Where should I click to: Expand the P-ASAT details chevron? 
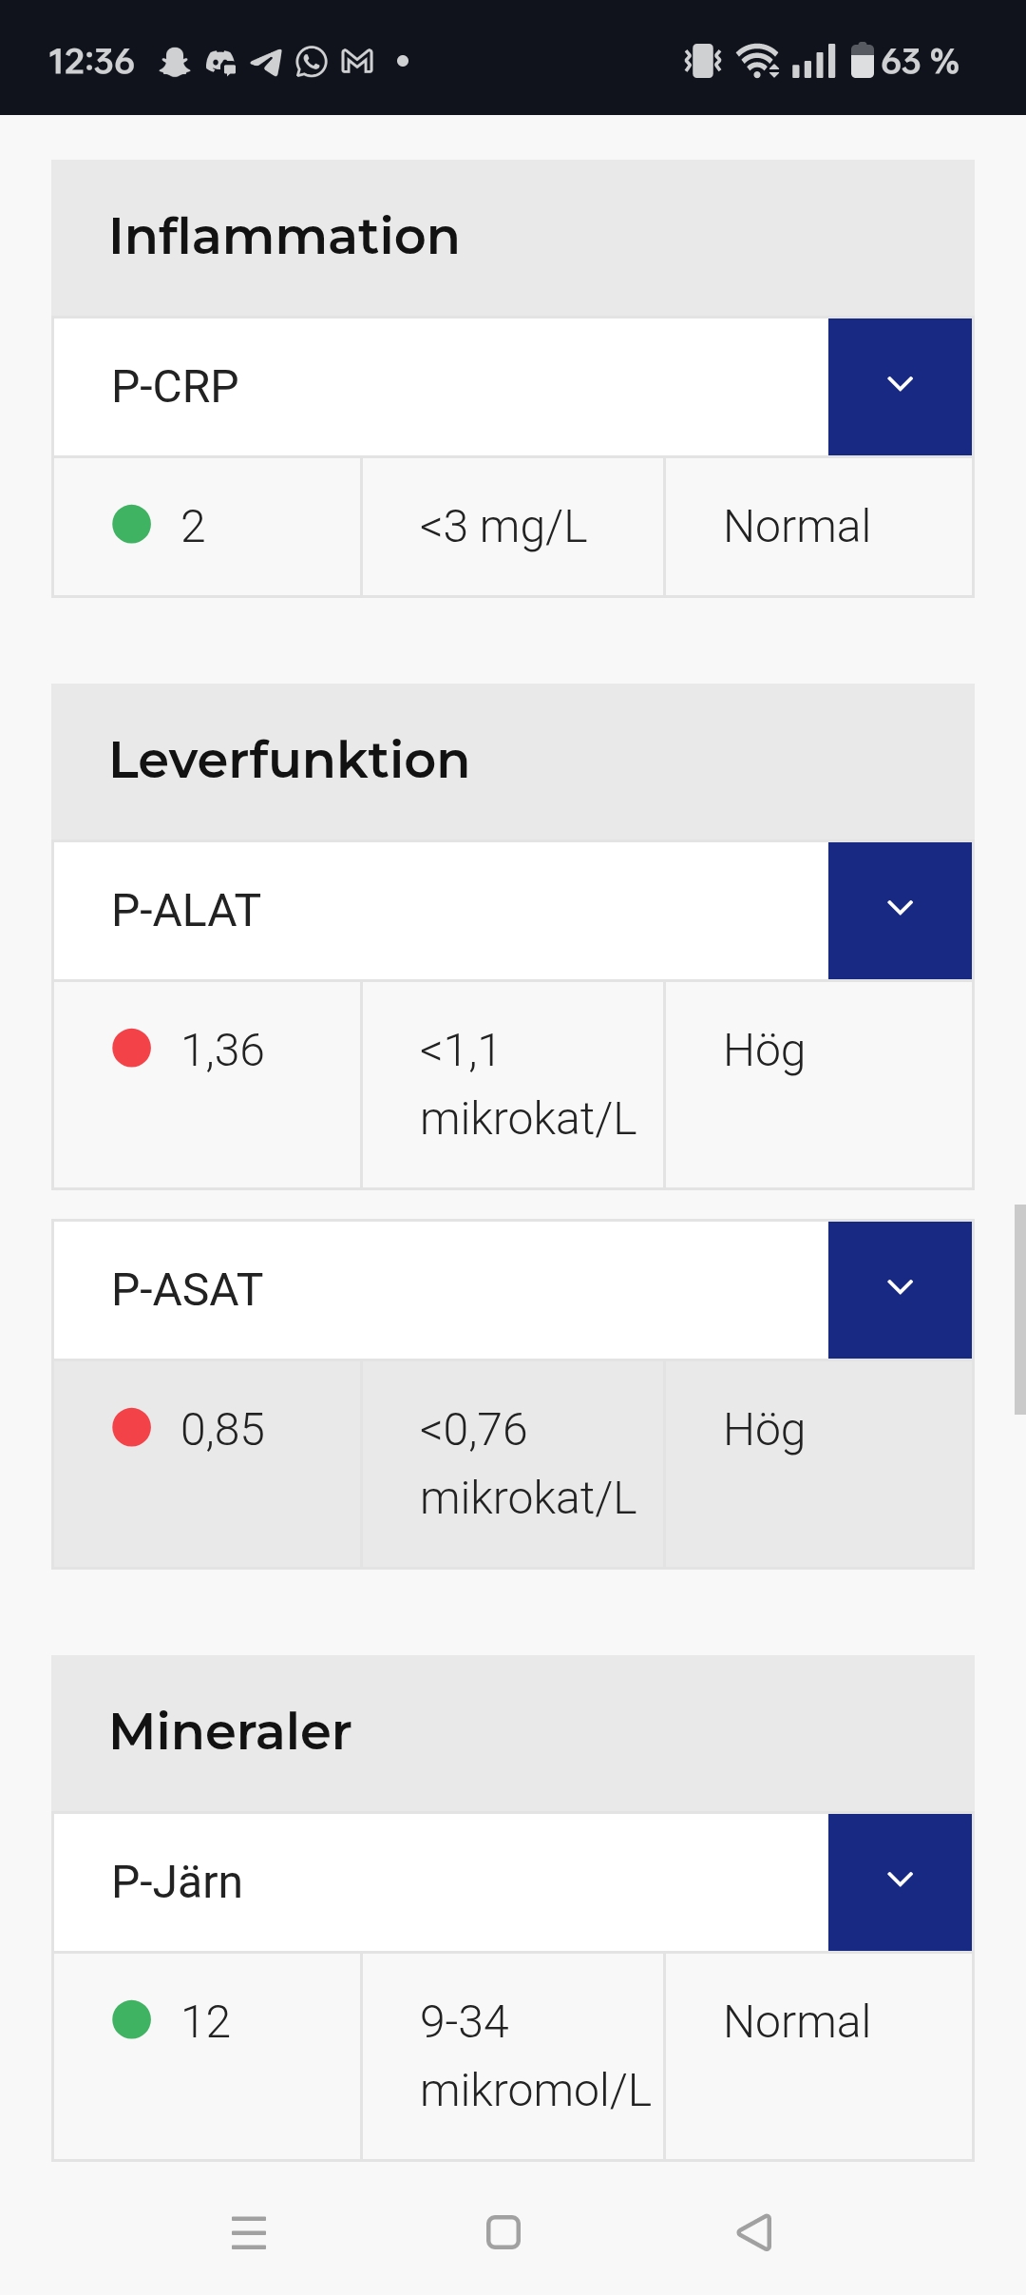point(899,1289)
